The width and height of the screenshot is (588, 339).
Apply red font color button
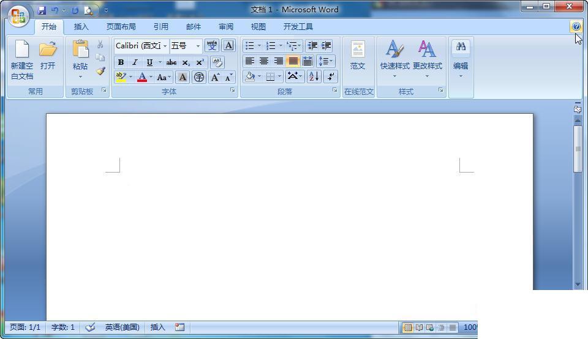pos(142,77)
